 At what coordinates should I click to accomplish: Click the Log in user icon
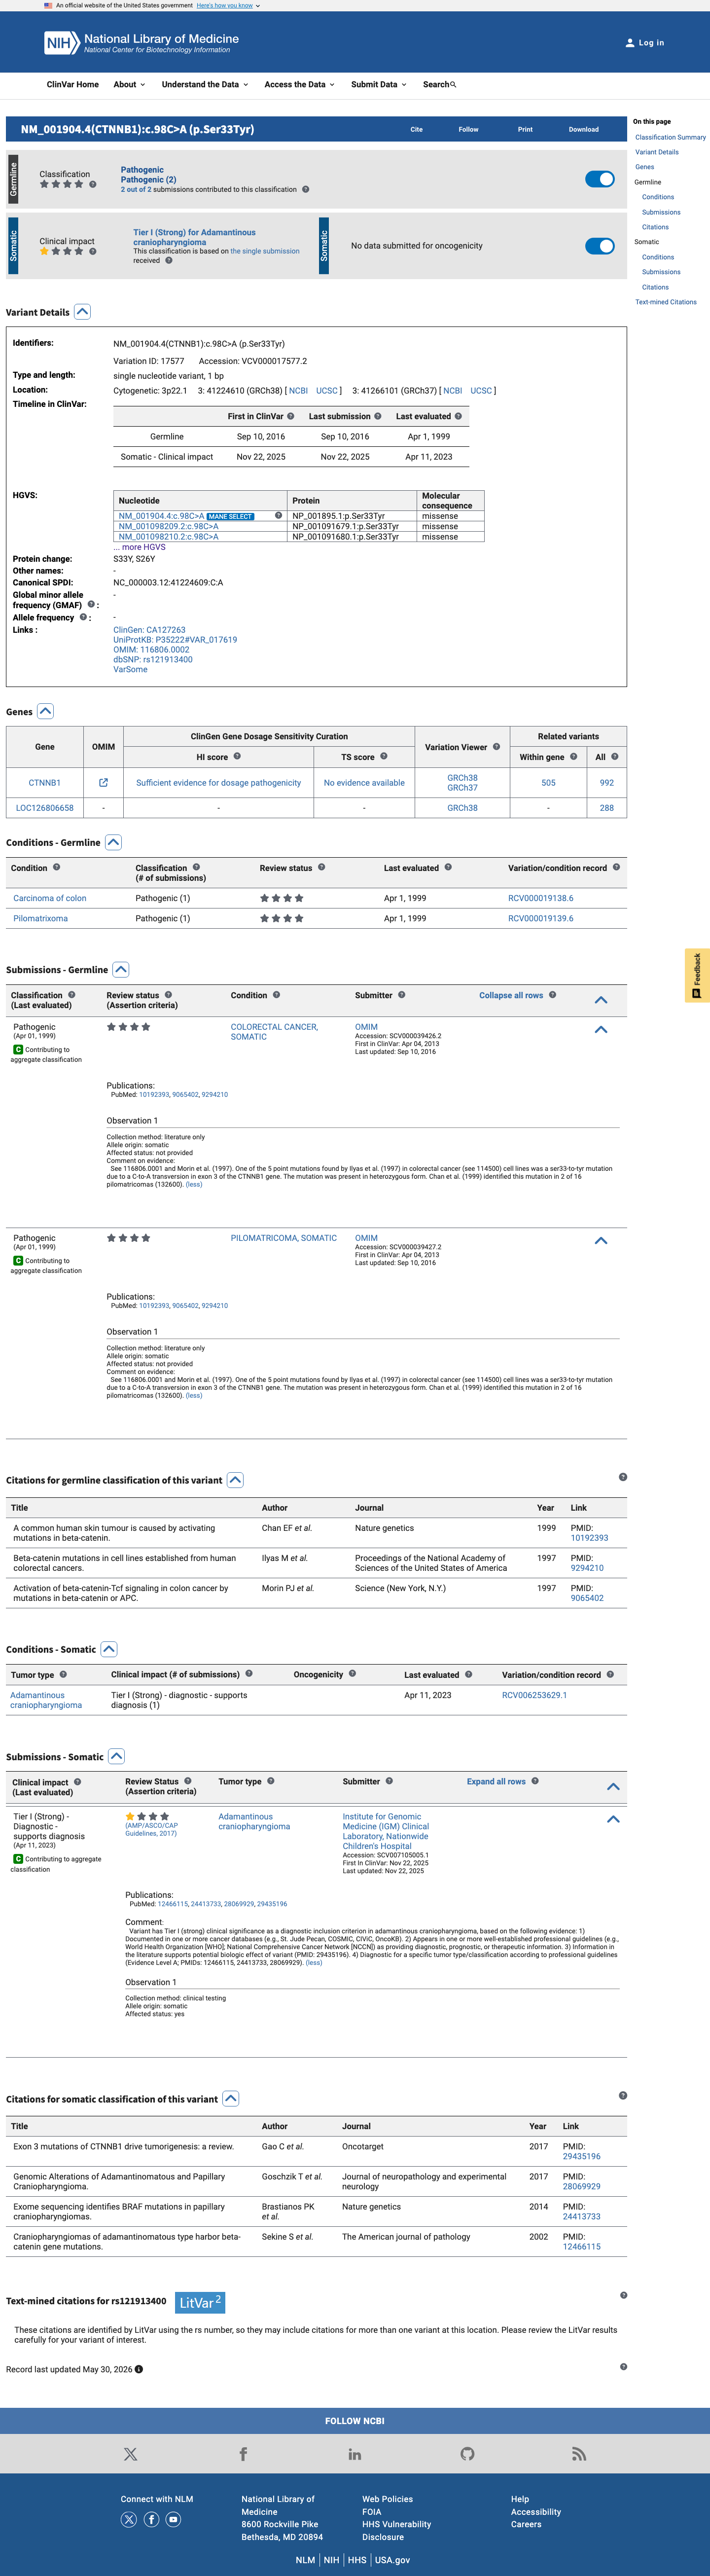point(629,43)
